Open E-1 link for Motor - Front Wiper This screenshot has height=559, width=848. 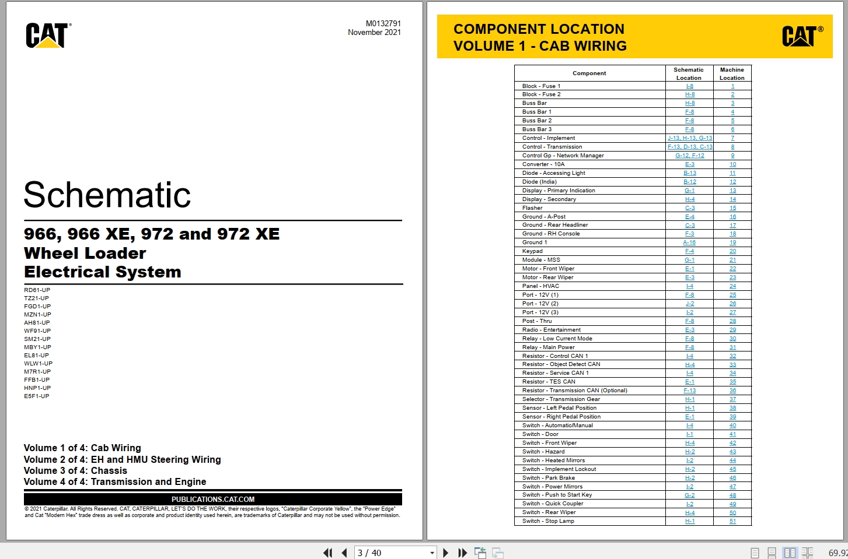690,269
